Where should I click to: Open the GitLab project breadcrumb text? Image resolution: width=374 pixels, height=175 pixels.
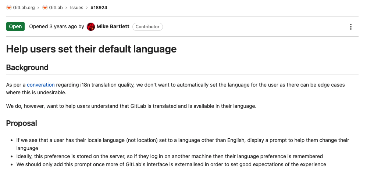pyautogui.click(x=56, y=7)
